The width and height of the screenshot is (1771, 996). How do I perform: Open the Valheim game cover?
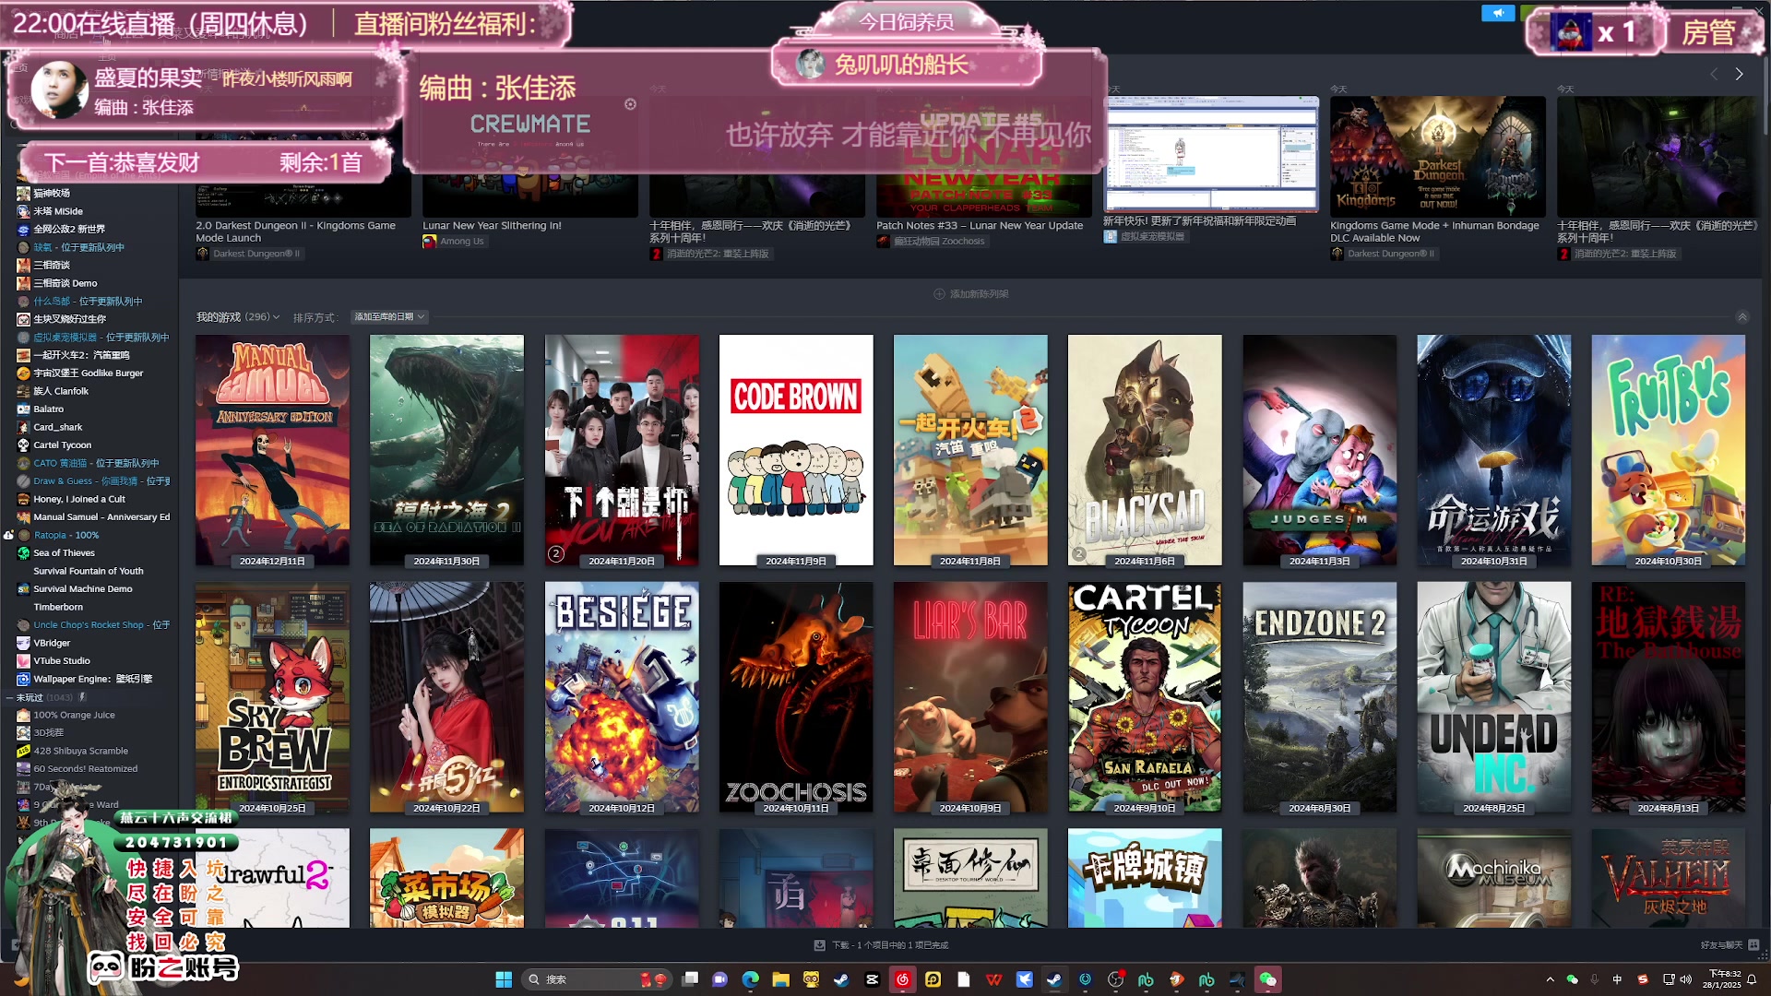coord(1669,878)
